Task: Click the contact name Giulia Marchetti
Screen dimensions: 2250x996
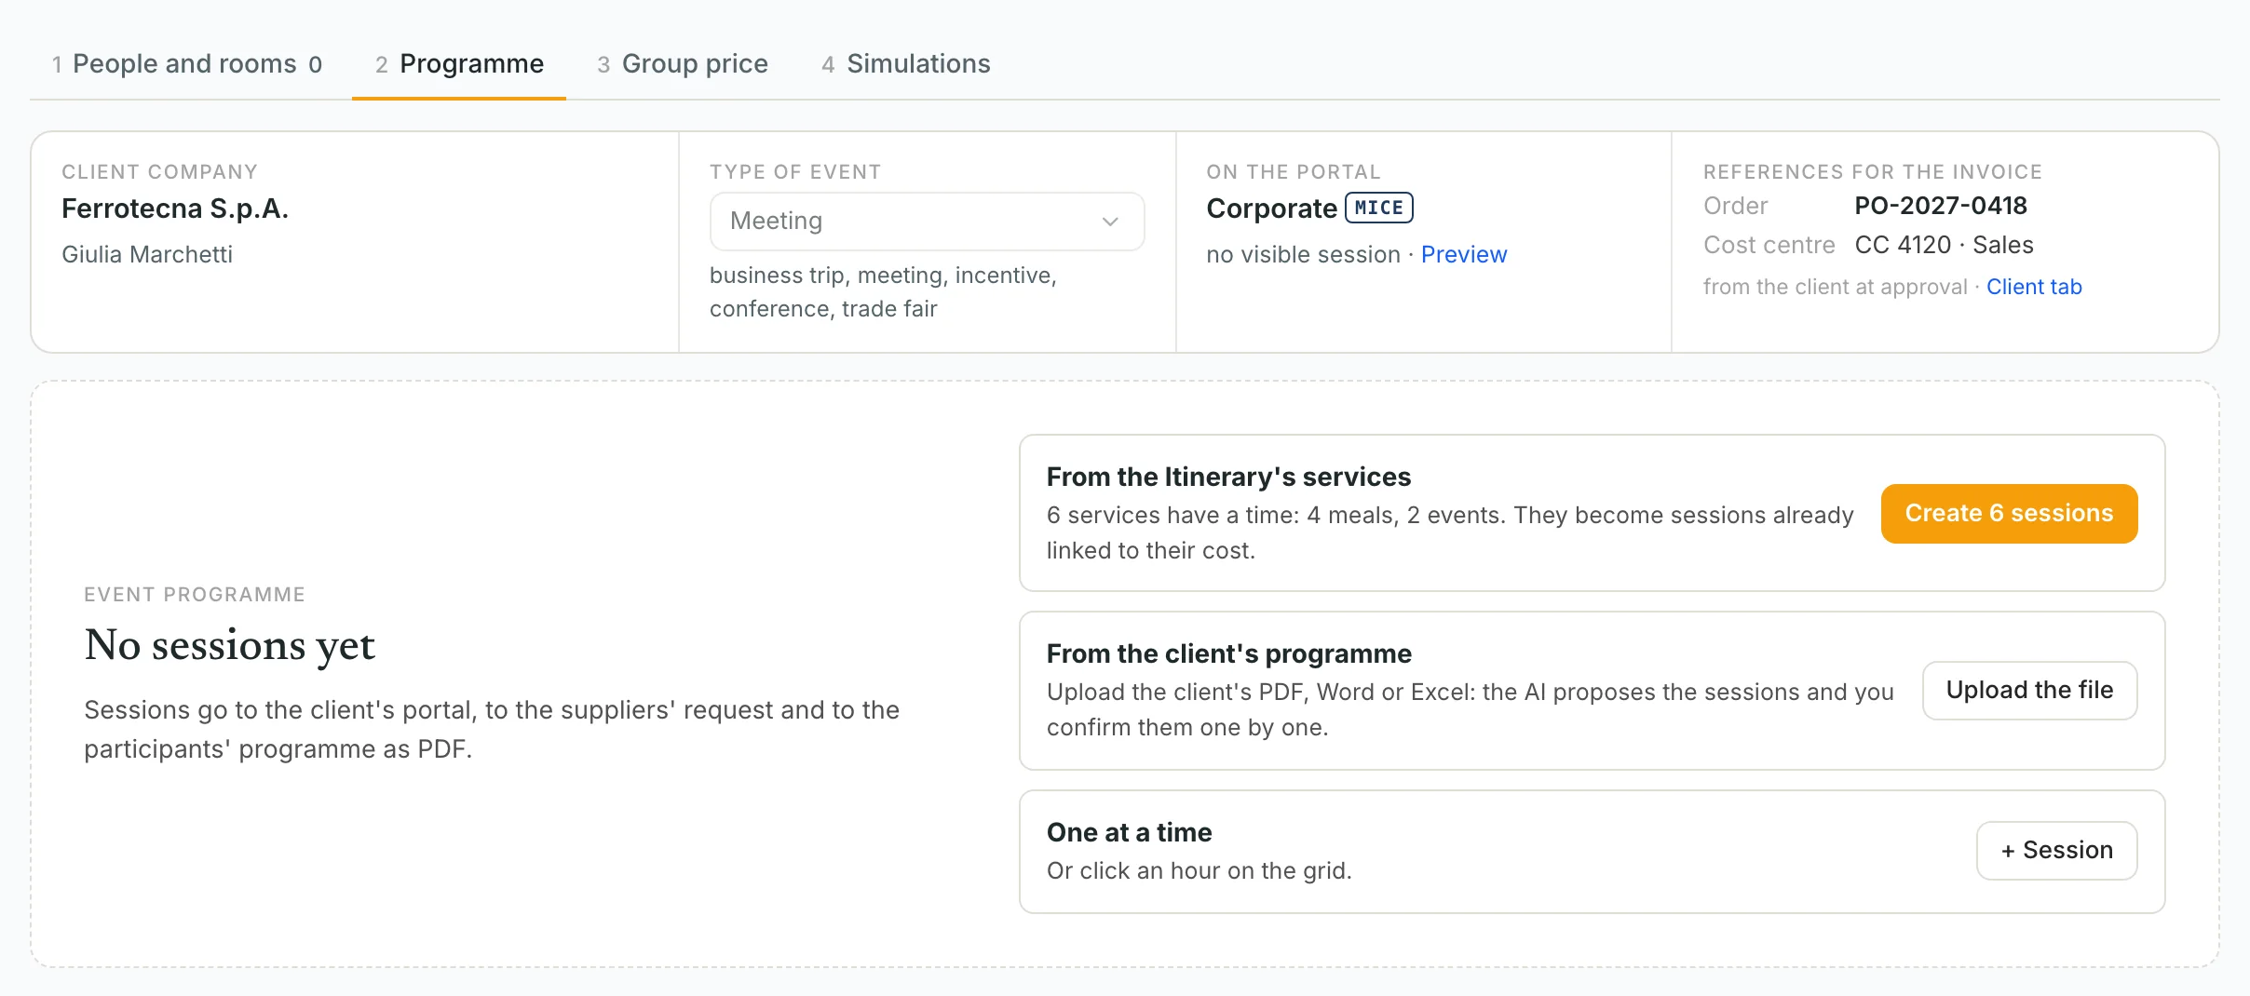Action: (147, 254)
